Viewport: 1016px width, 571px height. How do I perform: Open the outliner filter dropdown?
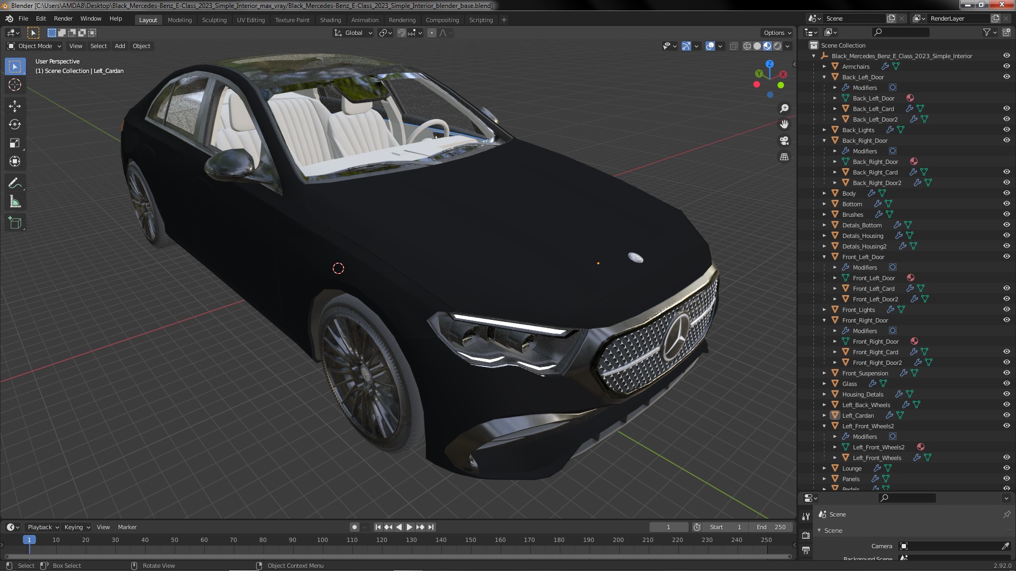pos(990,32)
